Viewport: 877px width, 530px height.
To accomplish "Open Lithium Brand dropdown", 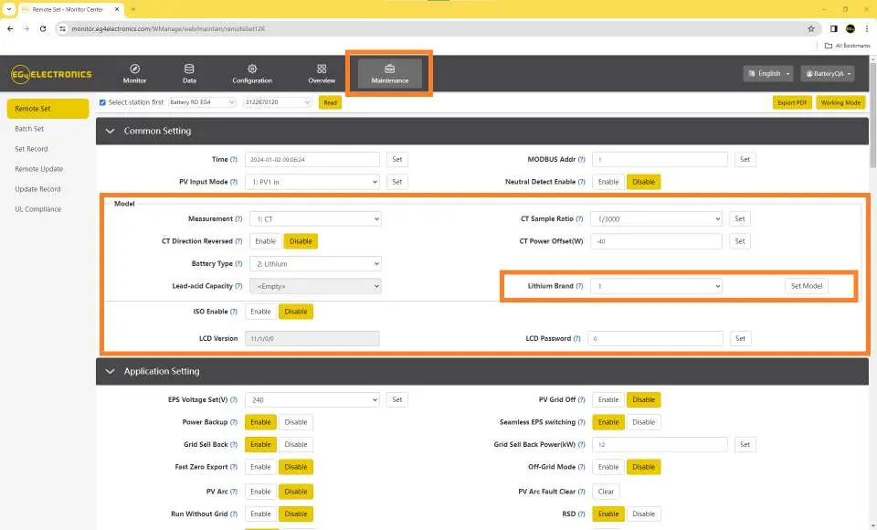I will [x=657, y=286].
